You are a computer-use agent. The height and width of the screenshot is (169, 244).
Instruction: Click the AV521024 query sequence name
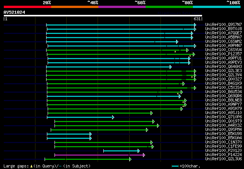pyautogui.click(x=14, y=12)
